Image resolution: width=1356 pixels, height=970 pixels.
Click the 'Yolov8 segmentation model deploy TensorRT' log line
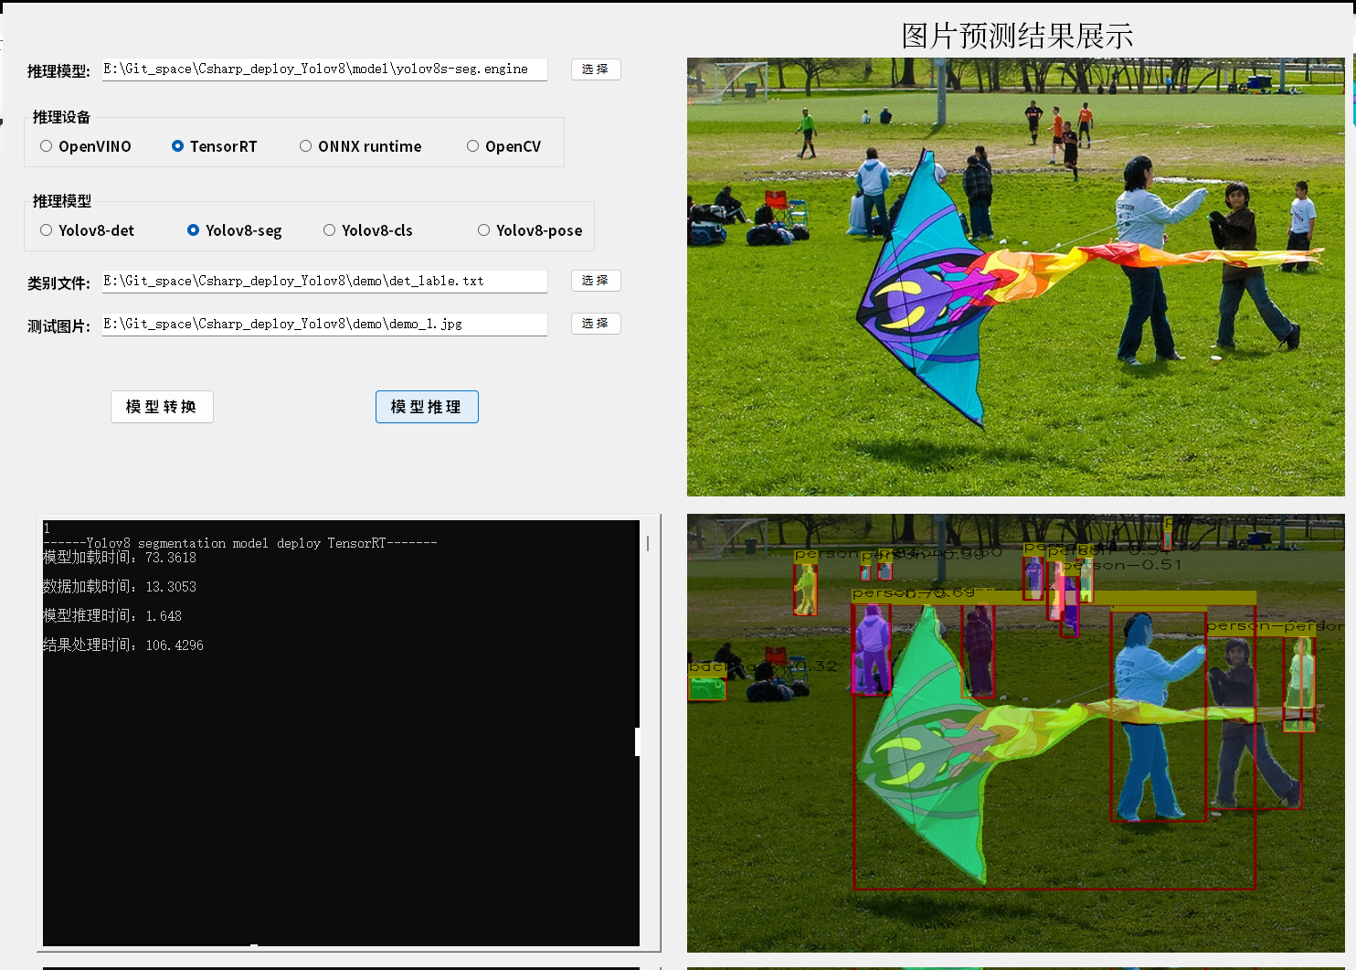click(x=240, y=543)
